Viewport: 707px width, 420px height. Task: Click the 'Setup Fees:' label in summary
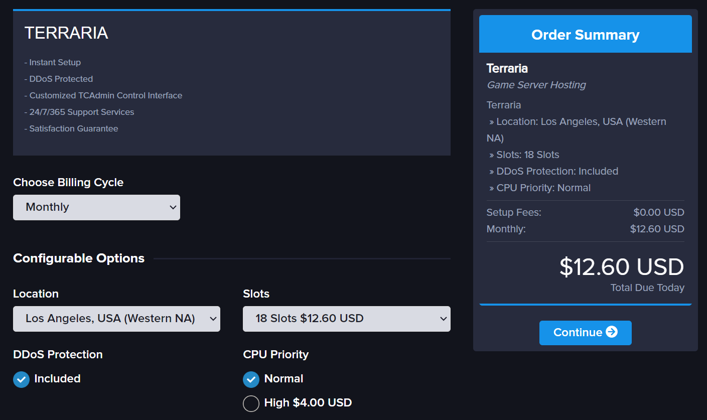tap(514, 212)
